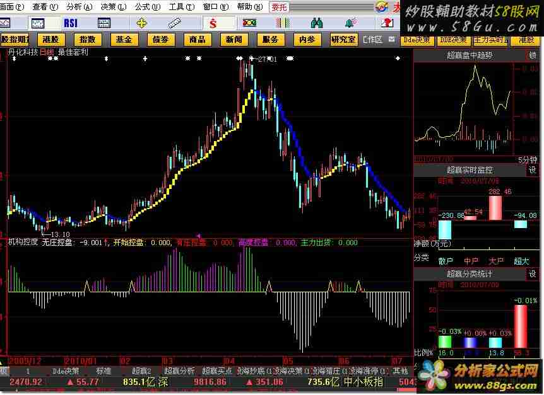Viewport: 544px width, 395px height.
Task: Click the alarm bell alert icon
Action: [x=351, y=23]
